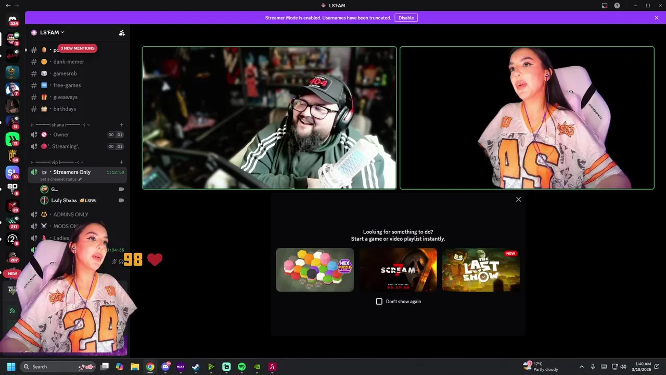Open NVIDIA app from the taskbar

tap(257, 367)
